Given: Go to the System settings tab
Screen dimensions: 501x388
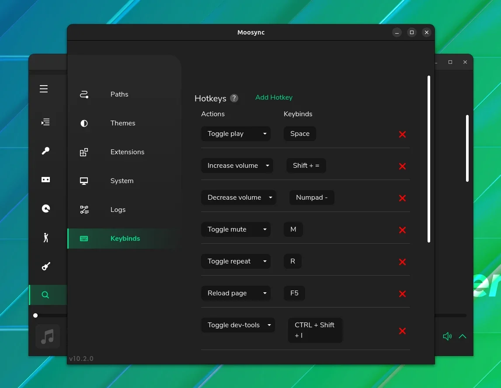Looking at the screenshot, I should tap(124, 181).
